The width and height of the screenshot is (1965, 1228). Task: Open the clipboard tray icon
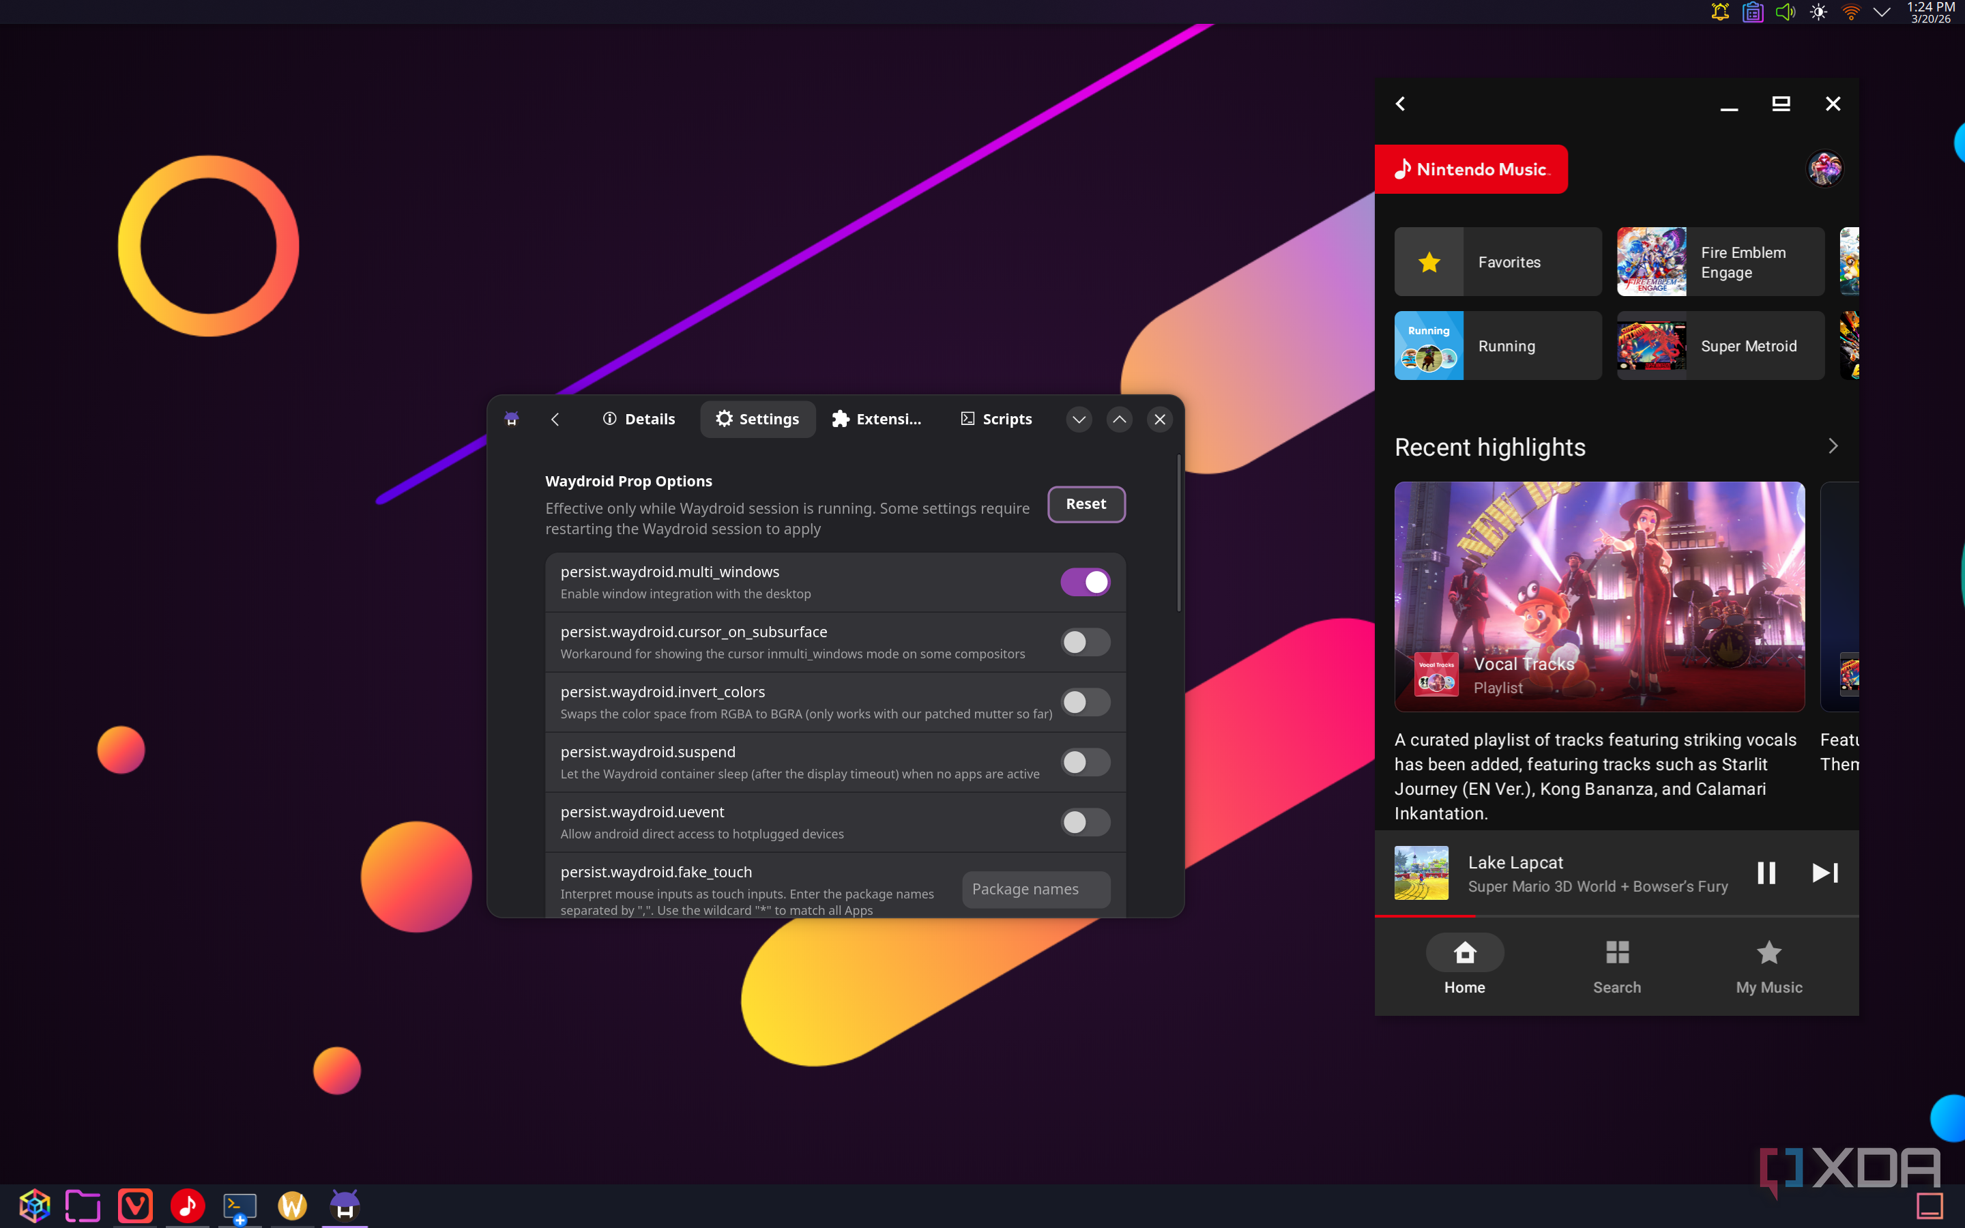tap(1752, 12)
